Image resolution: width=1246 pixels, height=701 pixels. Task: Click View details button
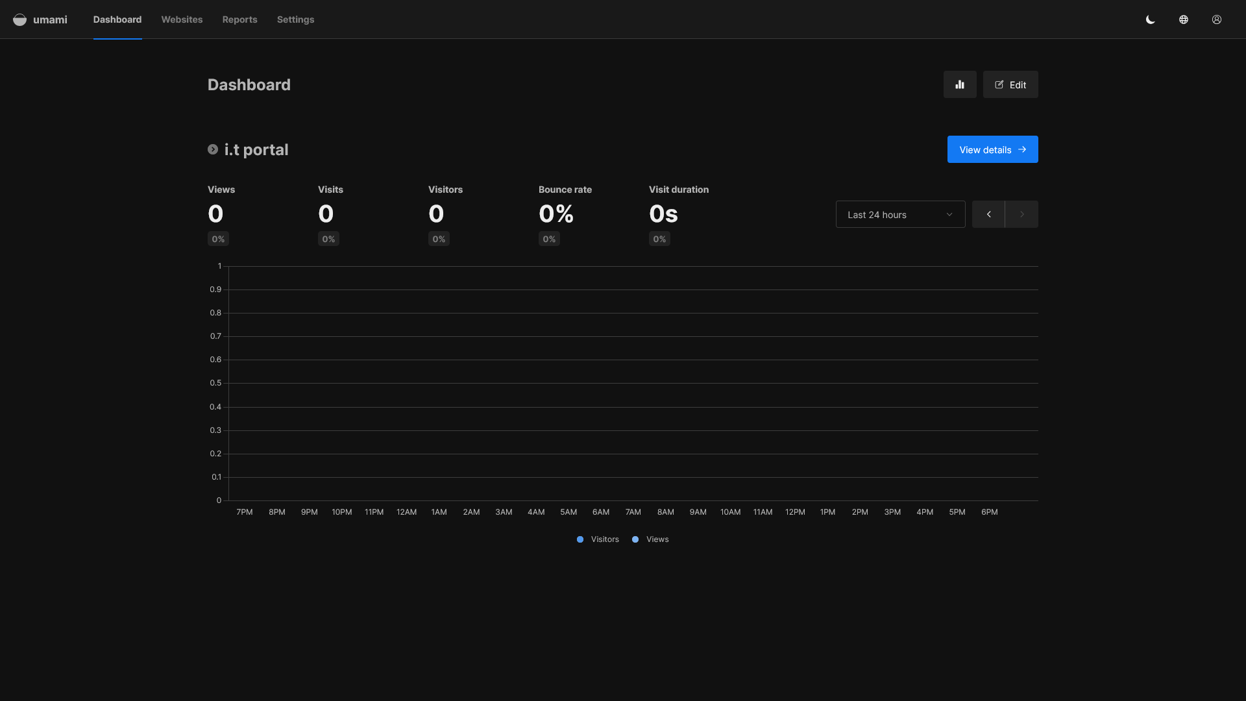(x=992, y=149)
